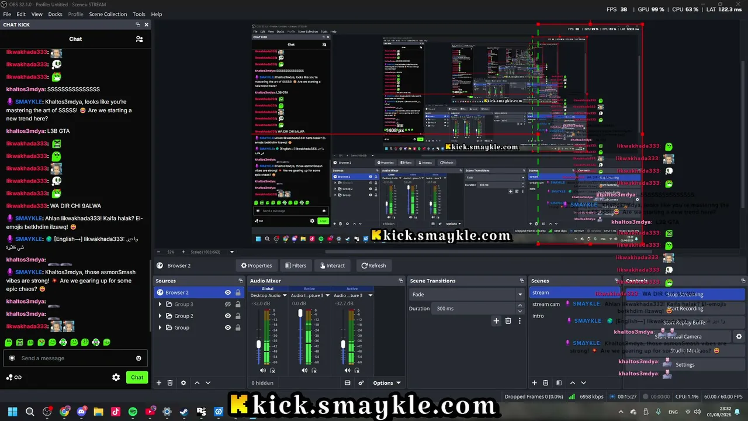
Task: Configure virtual camera gear icon
Action: point(739,337)
